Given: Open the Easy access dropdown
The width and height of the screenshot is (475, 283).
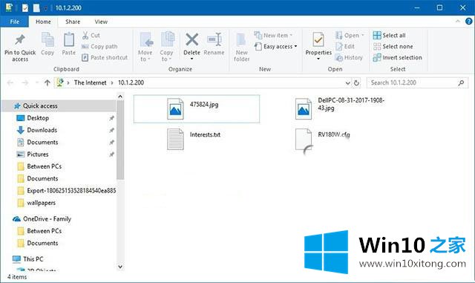Looking at the screenshot, I should (x=276, y=47).
